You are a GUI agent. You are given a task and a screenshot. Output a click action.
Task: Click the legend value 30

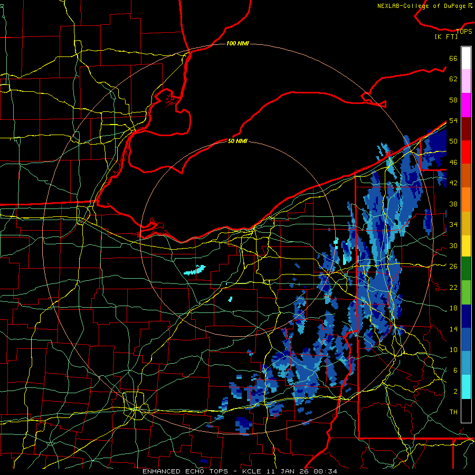[x=453, y=245]
